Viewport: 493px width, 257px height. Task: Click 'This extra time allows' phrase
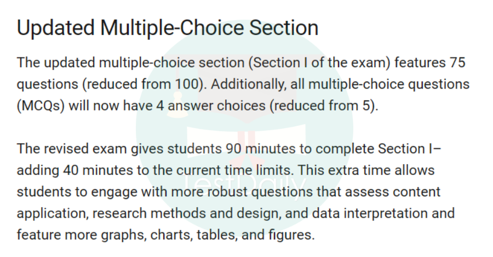coord(366,170)
